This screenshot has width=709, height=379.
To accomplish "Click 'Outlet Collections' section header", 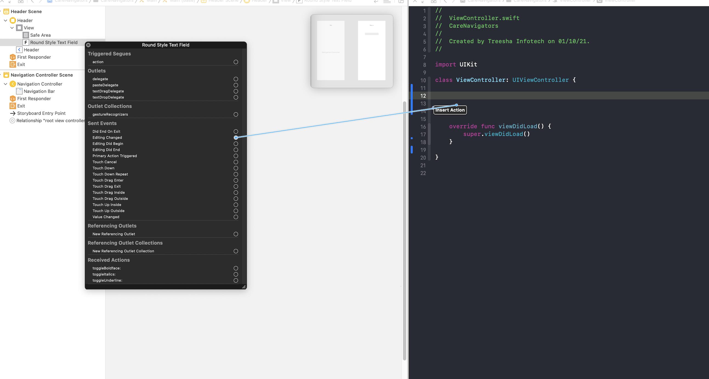I will tap(110, 106).
